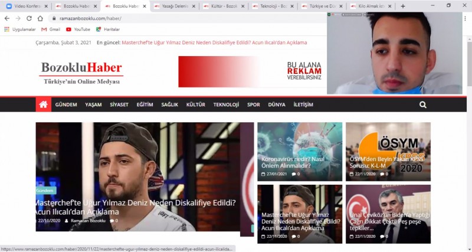
Task: Reload the page with browser refresh icon
Action: (x=29, y=18)
